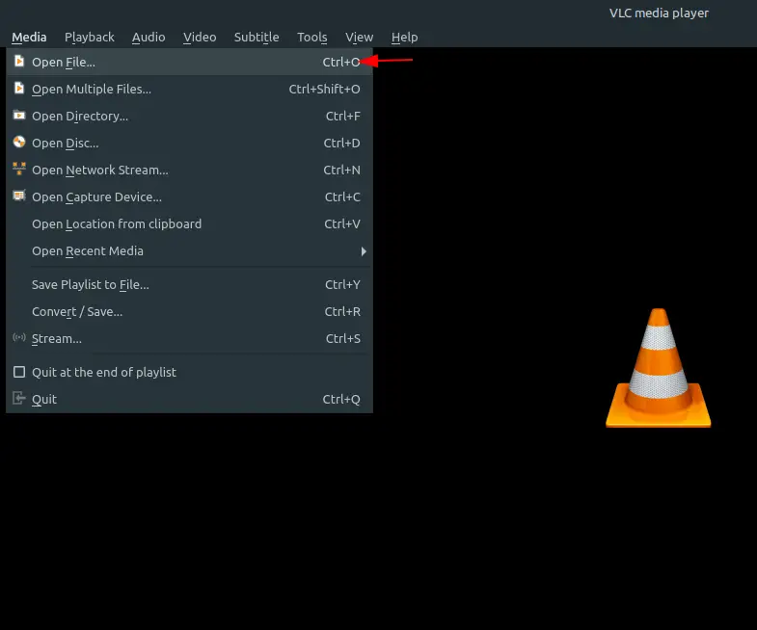The width and height of the screenshot is (757, 630).
Task: Choose Open Multiple Files... entry
Action: tap(189, 89)
